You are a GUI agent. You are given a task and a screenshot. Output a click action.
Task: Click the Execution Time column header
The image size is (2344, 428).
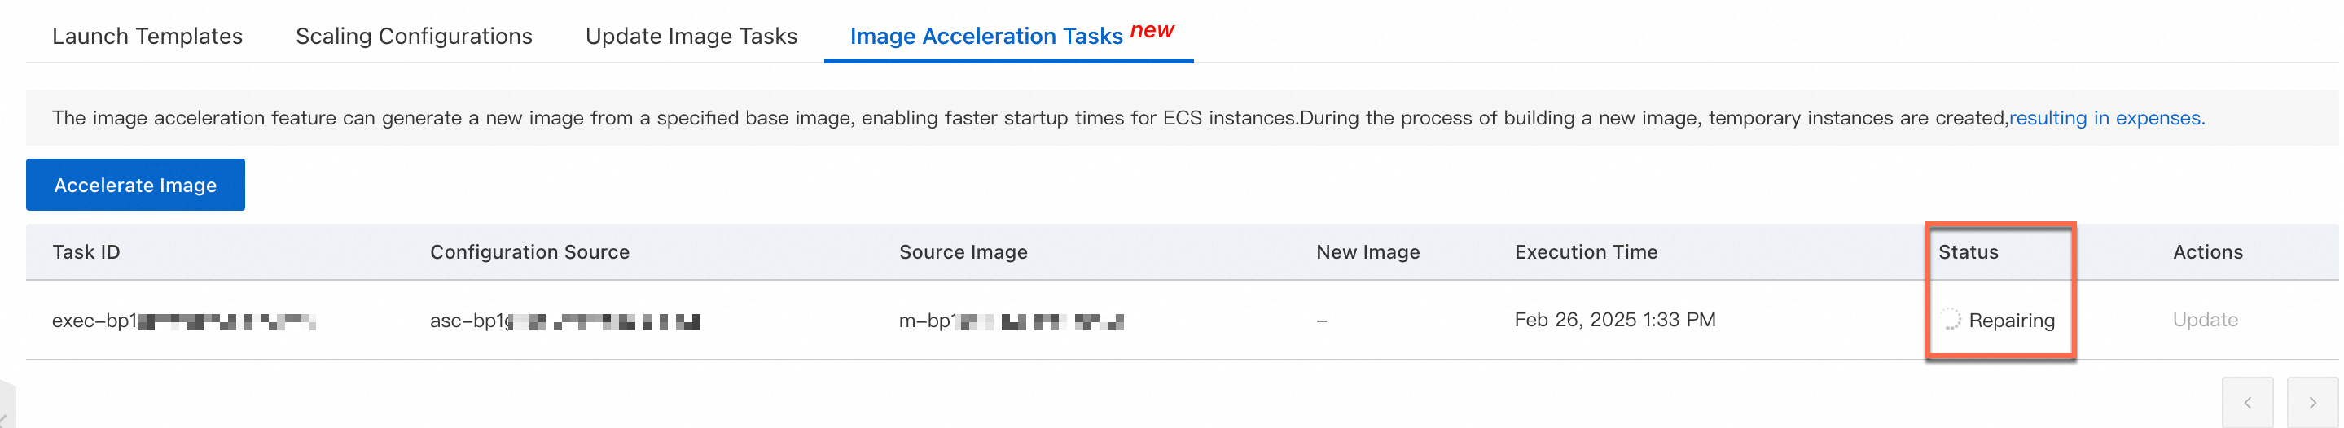1585,252
